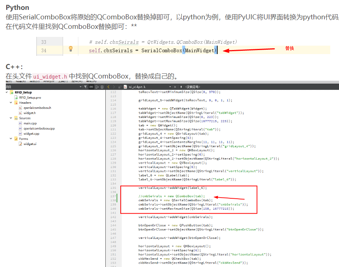Click the Python heading

click(17, 8)
